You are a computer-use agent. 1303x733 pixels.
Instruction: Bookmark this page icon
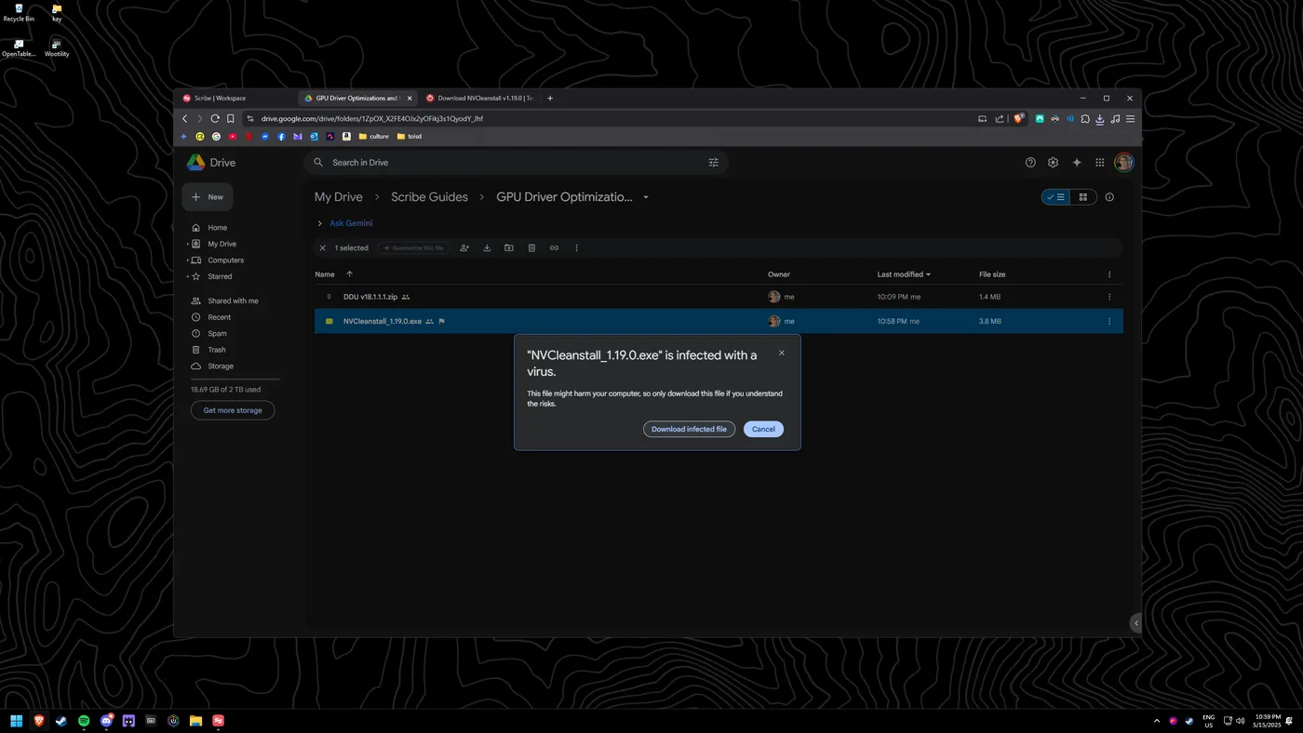pos(231,119)
